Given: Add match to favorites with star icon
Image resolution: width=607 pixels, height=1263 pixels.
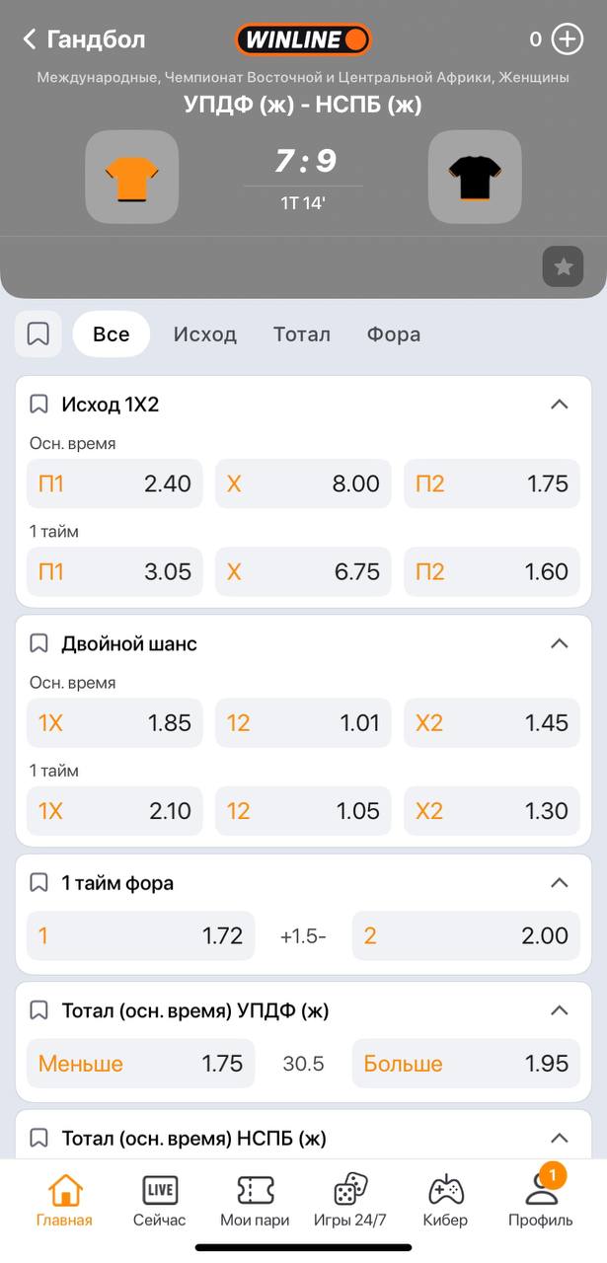Looking at the screenshot, I should tap(563, 266).
